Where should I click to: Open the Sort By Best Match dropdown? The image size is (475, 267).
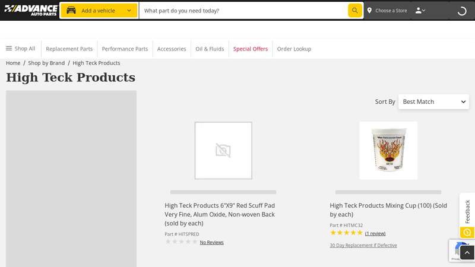pyautogui.click(x=433, y=101)
